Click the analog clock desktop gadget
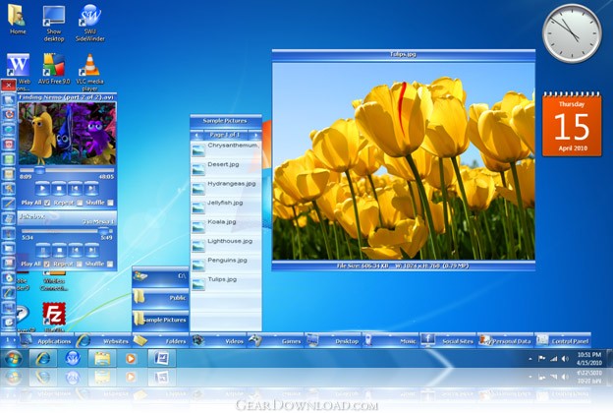 572,33
